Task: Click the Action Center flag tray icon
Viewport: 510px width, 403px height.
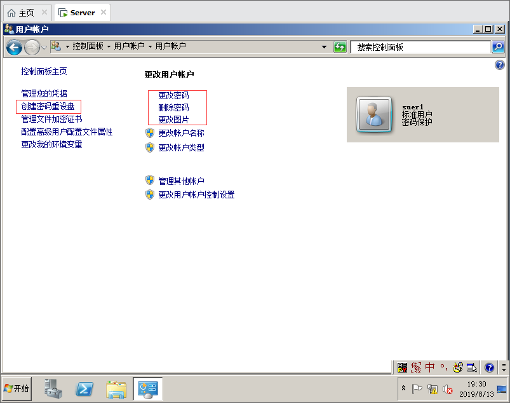Action: coord(417,389)
